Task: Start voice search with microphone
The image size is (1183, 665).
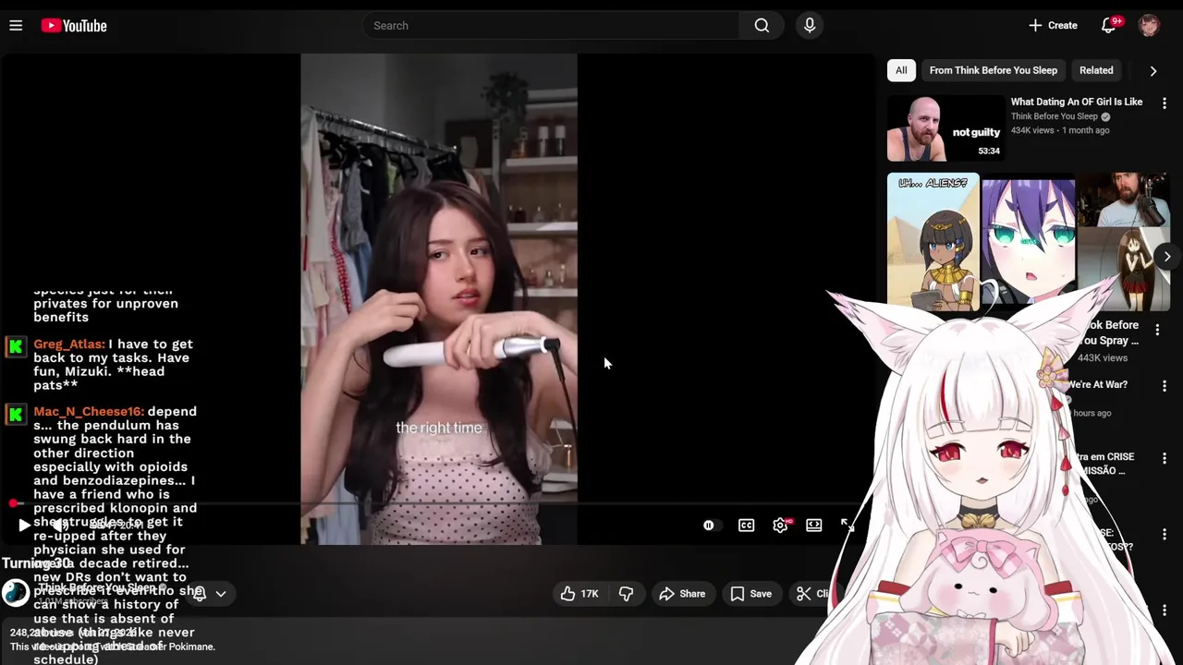Action: (x=810, y=26)
